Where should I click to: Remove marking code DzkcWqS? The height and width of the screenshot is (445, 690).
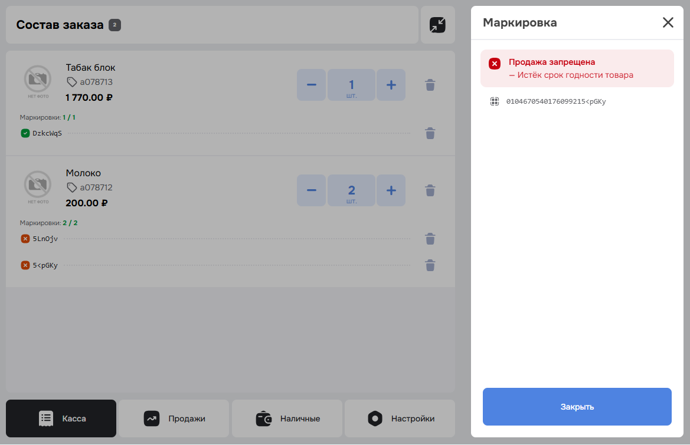coord(430,134)
